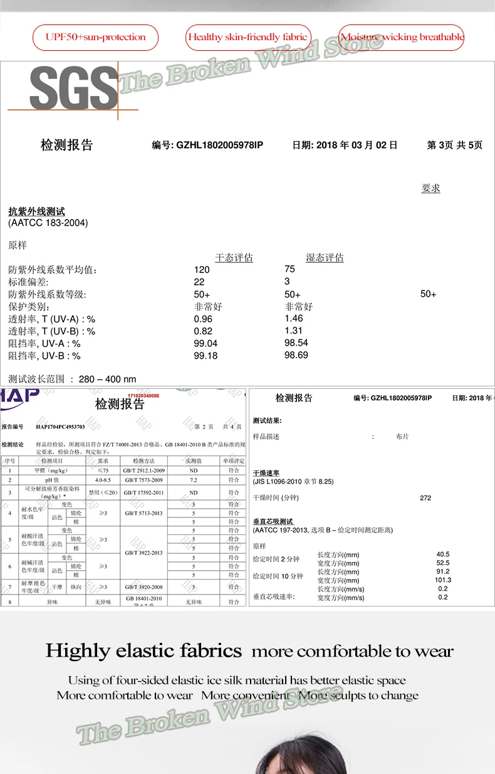Image resolution: width=495 pixels, height=774 pixels.
Task: Click the 测试结果: heading
Action: 267,420
